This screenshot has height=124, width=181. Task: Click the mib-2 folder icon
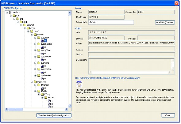point(32,31)
